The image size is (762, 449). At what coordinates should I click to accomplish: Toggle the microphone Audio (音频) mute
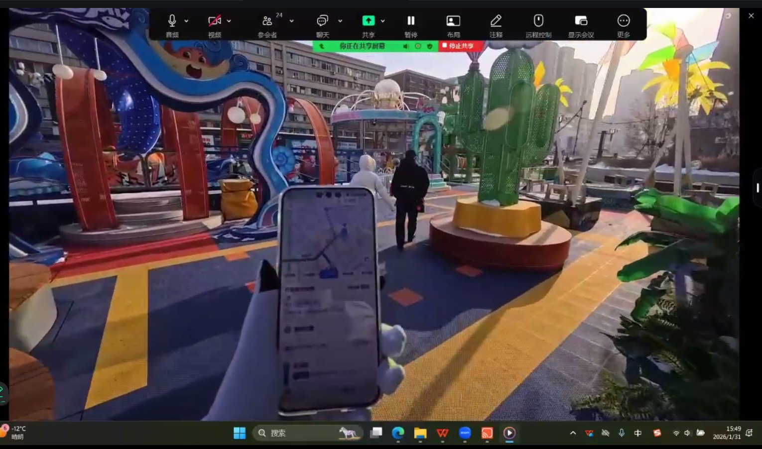pyautogui.click(x=172, y=21)
